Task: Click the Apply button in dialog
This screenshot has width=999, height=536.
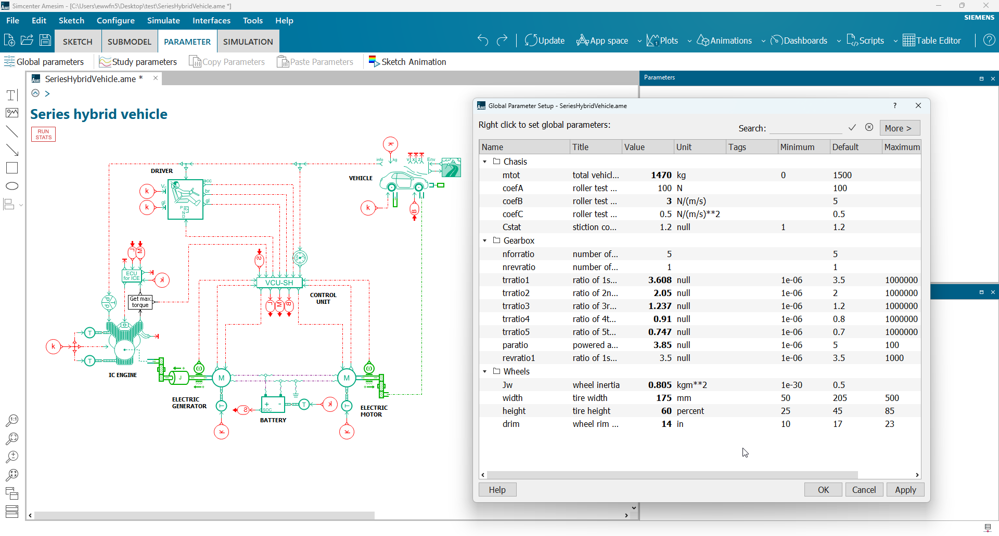Action: [905, 490]
